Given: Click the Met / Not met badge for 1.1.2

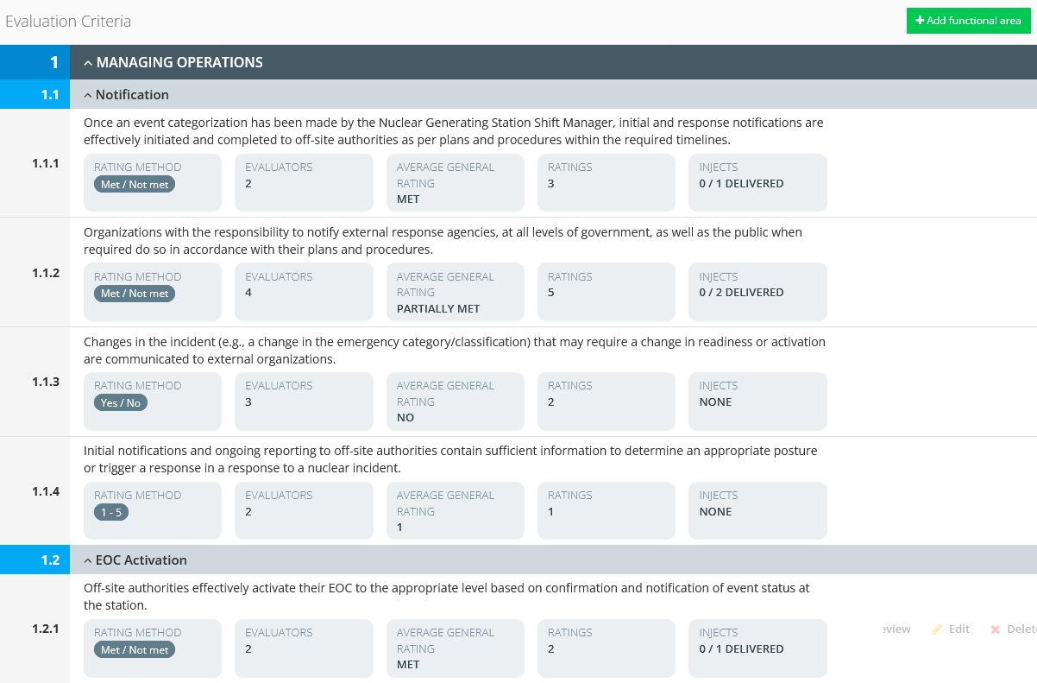Looking at the screenshot, I should point(135,294).
